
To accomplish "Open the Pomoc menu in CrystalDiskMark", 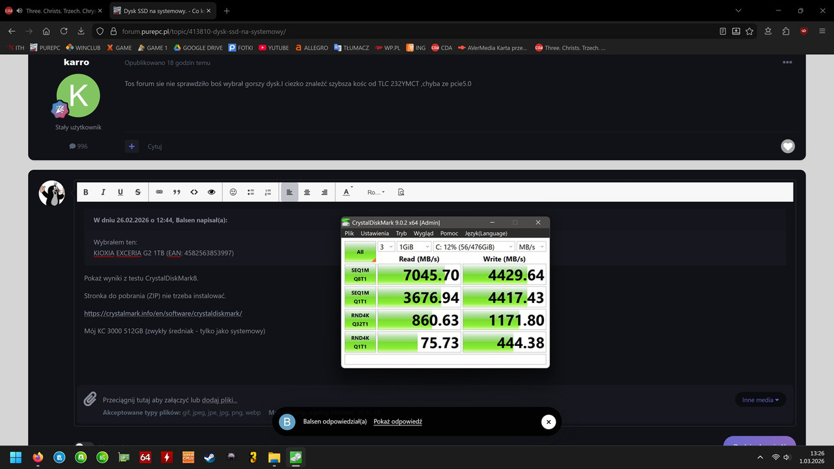I will click(449, 233).
